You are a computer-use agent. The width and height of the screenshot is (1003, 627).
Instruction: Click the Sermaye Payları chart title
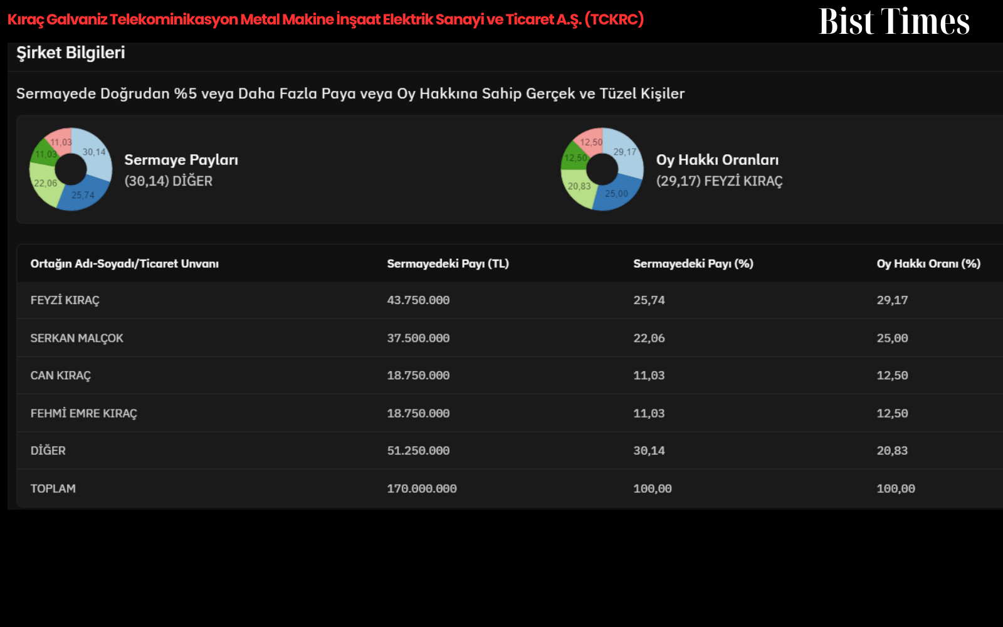181,160
